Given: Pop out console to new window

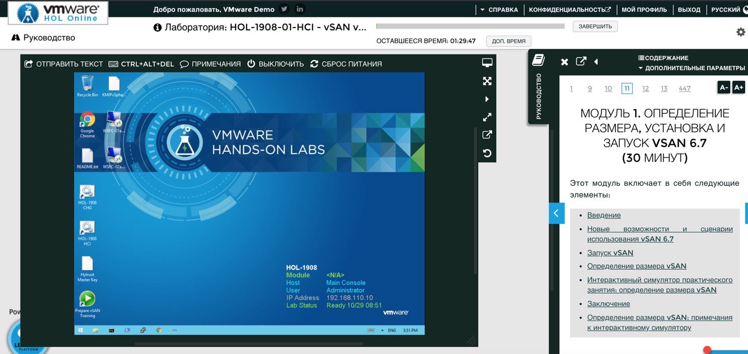Looking at the screenshot, I should click(487, 135).
